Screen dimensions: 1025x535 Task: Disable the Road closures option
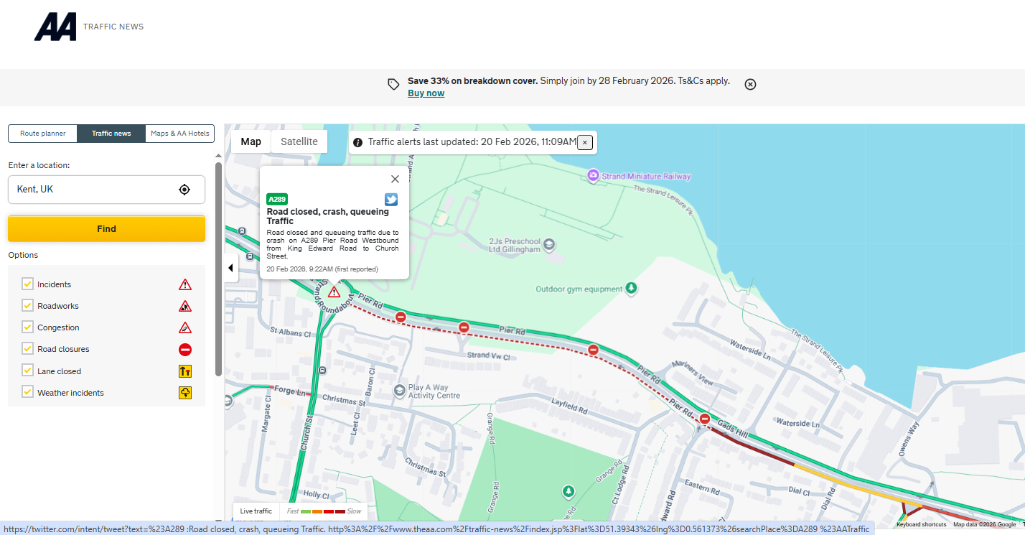pyautogui.click(x=28, y=348)
